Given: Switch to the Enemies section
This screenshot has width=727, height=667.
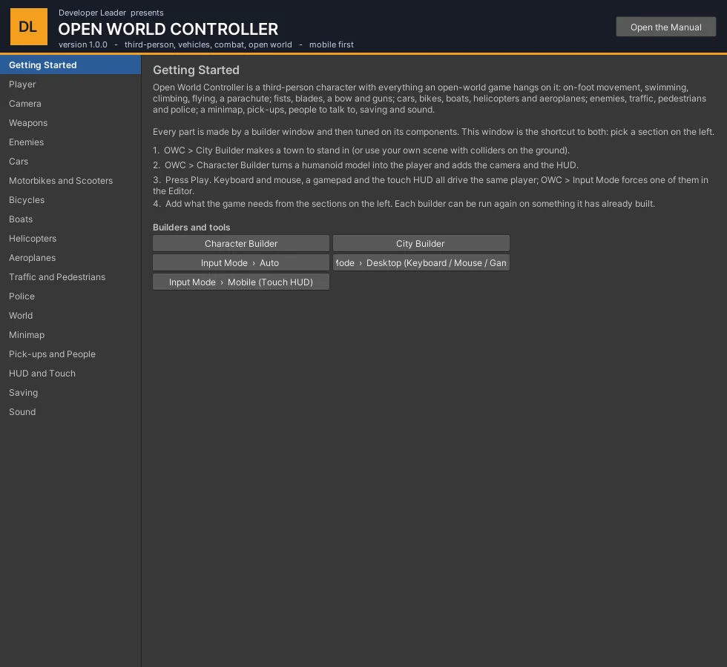Looking at the screenshot, I should pyautogui.click(x=70, y=142).
